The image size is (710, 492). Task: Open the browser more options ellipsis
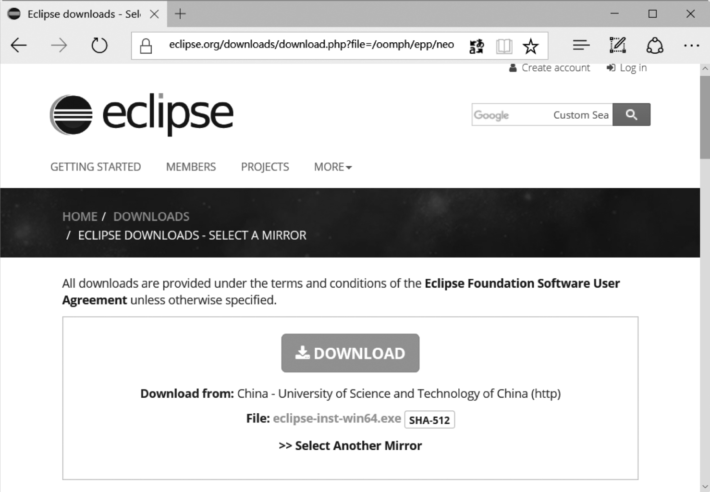point(691,46)
